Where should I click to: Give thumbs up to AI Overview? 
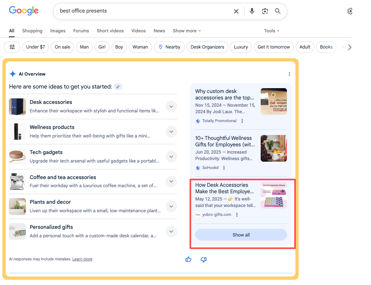[x=188, y=259]
